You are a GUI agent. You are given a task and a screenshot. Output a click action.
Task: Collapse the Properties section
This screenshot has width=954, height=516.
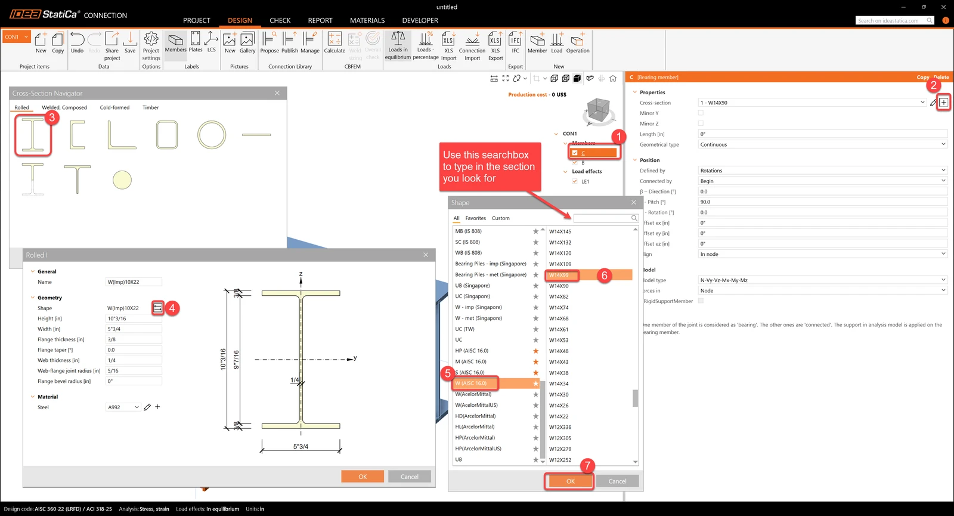click(634, 92)
